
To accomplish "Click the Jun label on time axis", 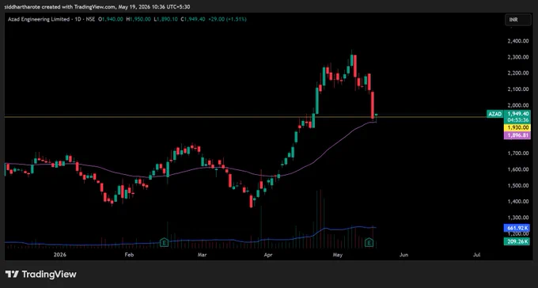I will point(403,255).
